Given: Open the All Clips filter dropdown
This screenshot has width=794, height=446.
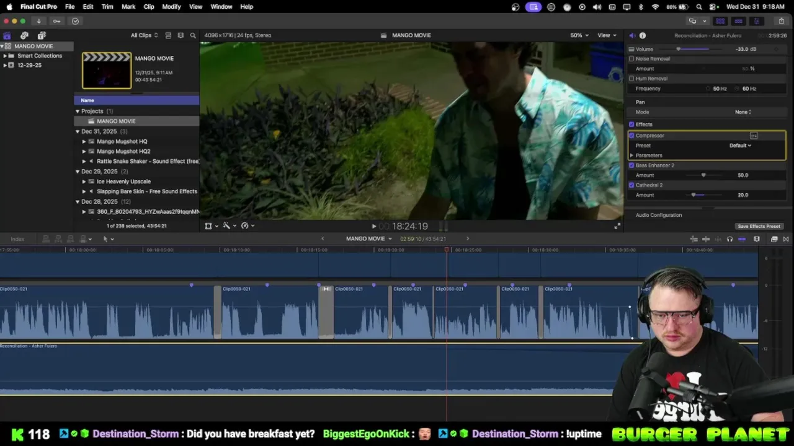Looking at the screenshot, I should [x=144, y=35].
